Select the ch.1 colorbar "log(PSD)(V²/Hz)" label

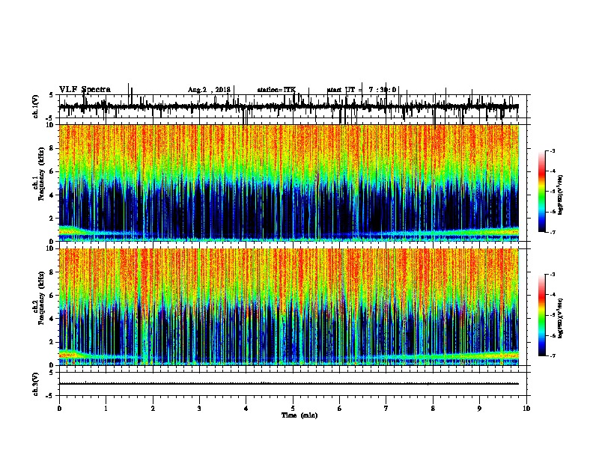(x=560, y=195)
